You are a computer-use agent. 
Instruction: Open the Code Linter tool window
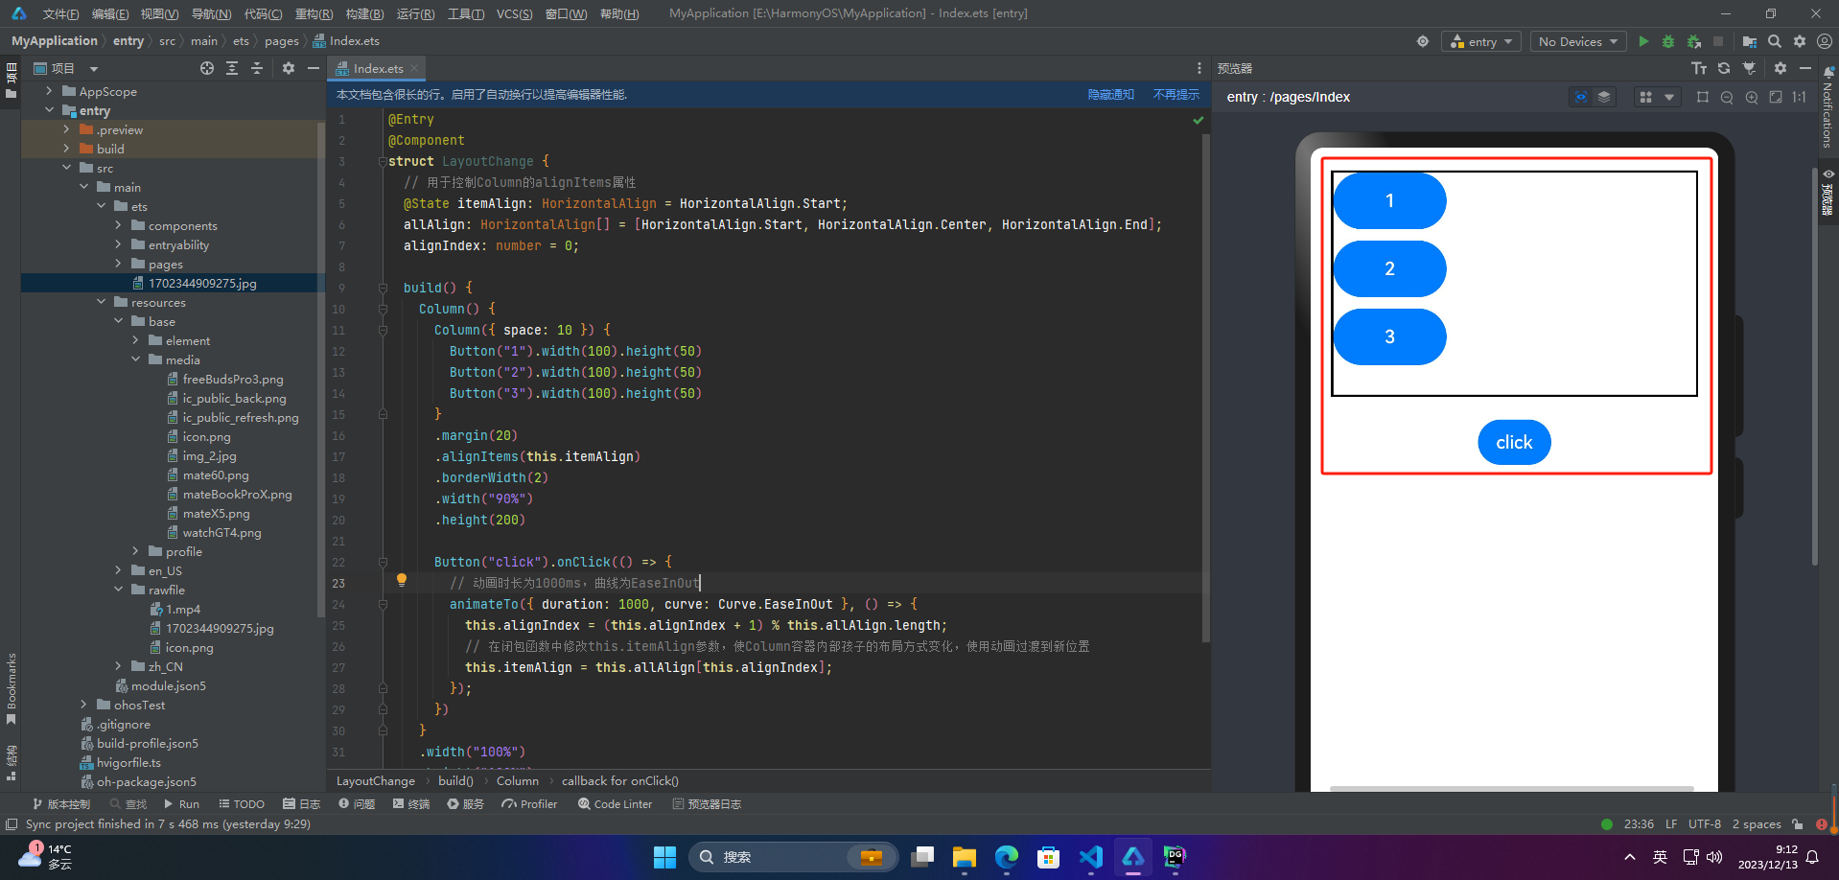pyautogui.click(x=615, y=804)
